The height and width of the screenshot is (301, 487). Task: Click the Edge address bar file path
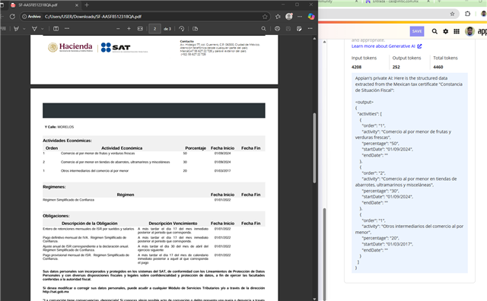pos(93,17)
